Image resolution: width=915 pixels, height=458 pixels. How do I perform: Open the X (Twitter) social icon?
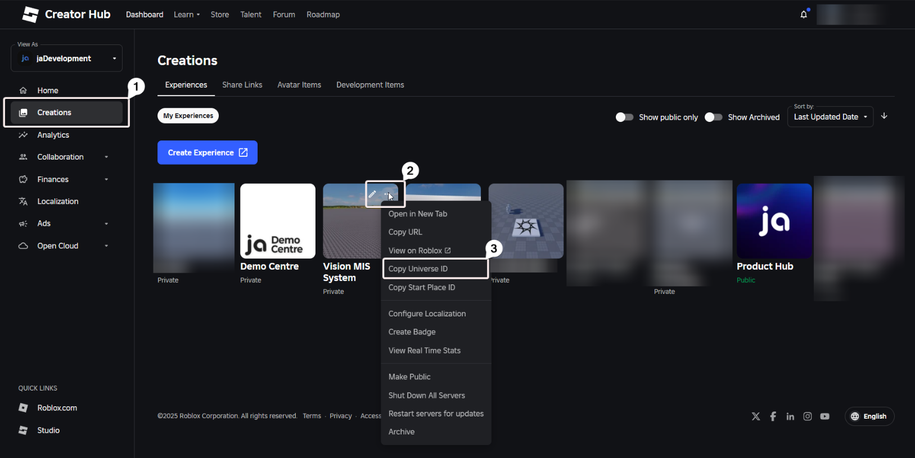pyautogui.click(x=756, y=416)
